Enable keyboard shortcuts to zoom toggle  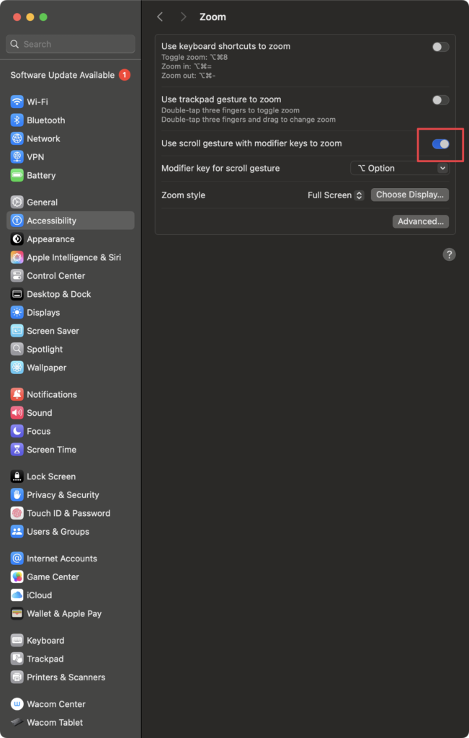[440, 47]
